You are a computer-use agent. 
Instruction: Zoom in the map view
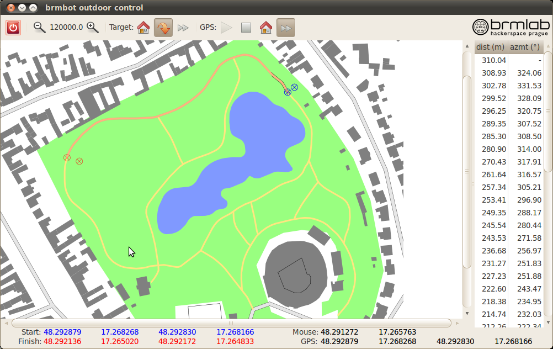tap(93, 28)
